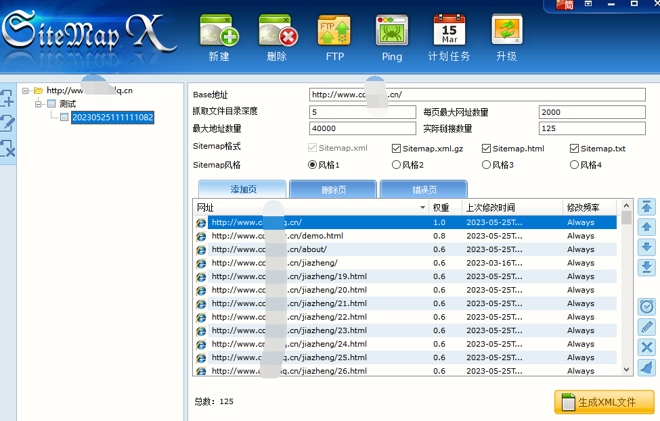Click the 0.8 weight cell
Viewport: 660px width, 421px height.
click(439, 236)
